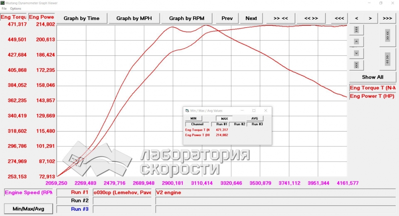Viewport: 399px width, 216px height.
Task: Select MIN in Min/Max/Avg Values window
Action: tap(194, 118)
